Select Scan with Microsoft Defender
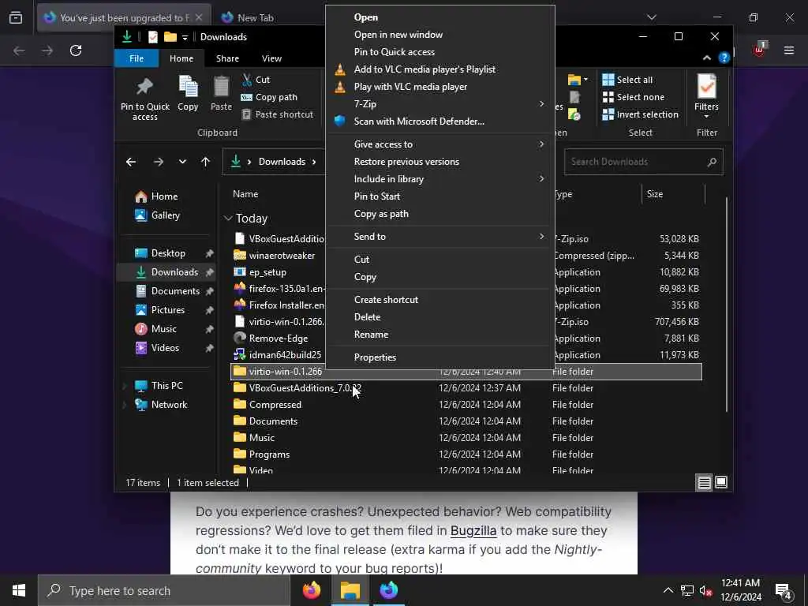Image resolution: width=808 pixels, height=606 pixels. [x=440, y=122]
